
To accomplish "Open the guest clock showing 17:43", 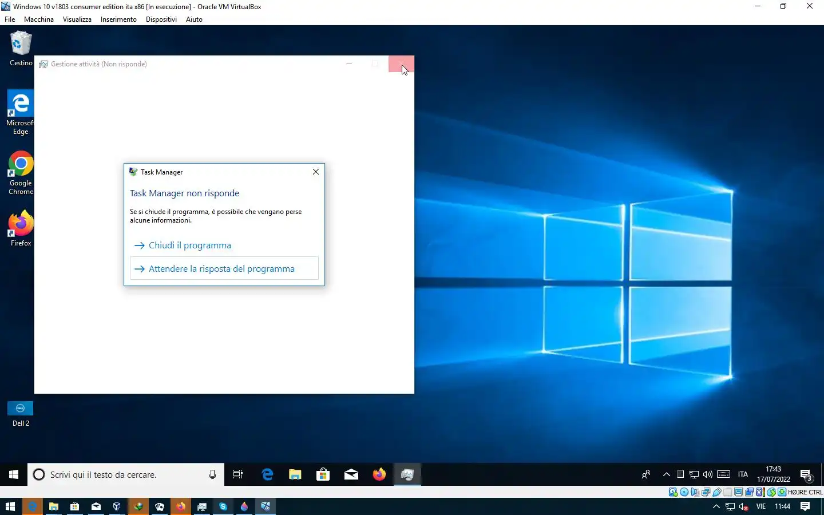I will coord(774,474).
